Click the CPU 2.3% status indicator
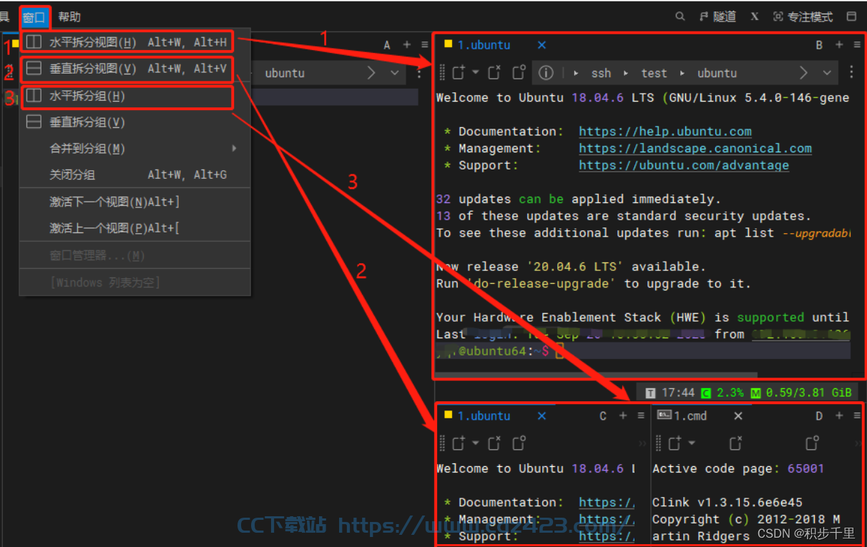The height and width of the screenshot is (547, 867). coord(722,393)
